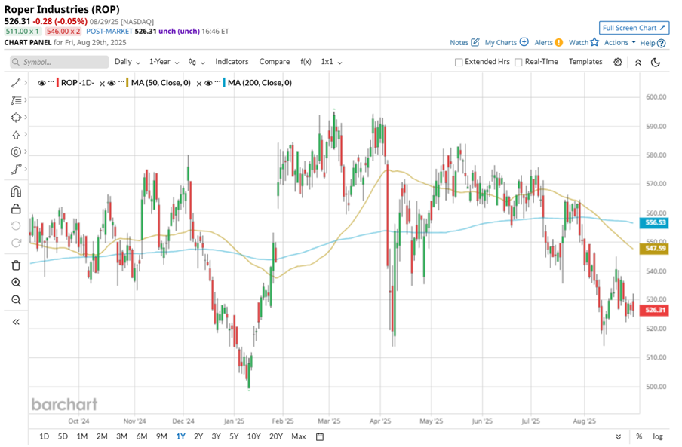The width and height of the screenshot is (682, 447).
Task: Toggle magnet snap mode
Action: pyautogui.click(x=16, y=191)
